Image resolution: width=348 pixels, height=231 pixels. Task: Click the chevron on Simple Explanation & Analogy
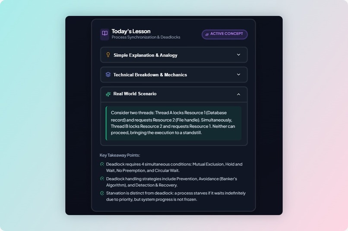coord(238,55)
